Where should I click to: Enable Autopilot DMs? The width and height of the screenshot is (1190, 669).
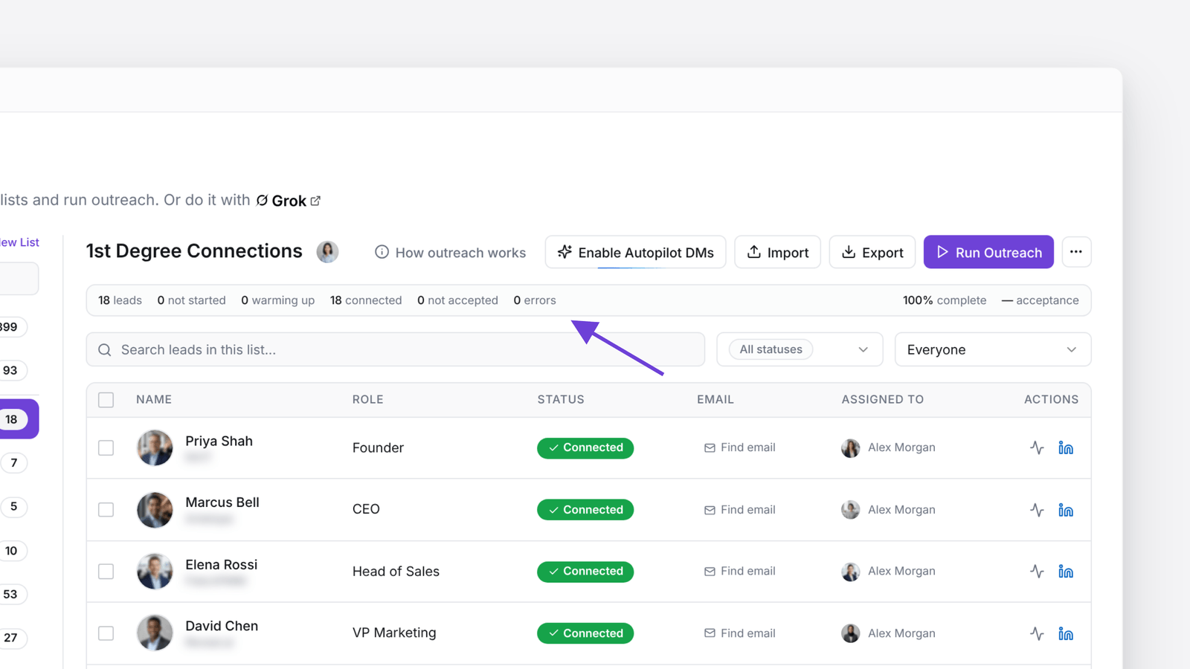pos(635,252)
